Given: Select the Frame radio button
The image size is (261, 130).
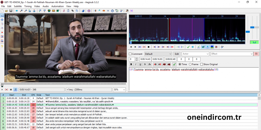Looking at the screenshot, I should pyautogui.click(x=190, y=64).
